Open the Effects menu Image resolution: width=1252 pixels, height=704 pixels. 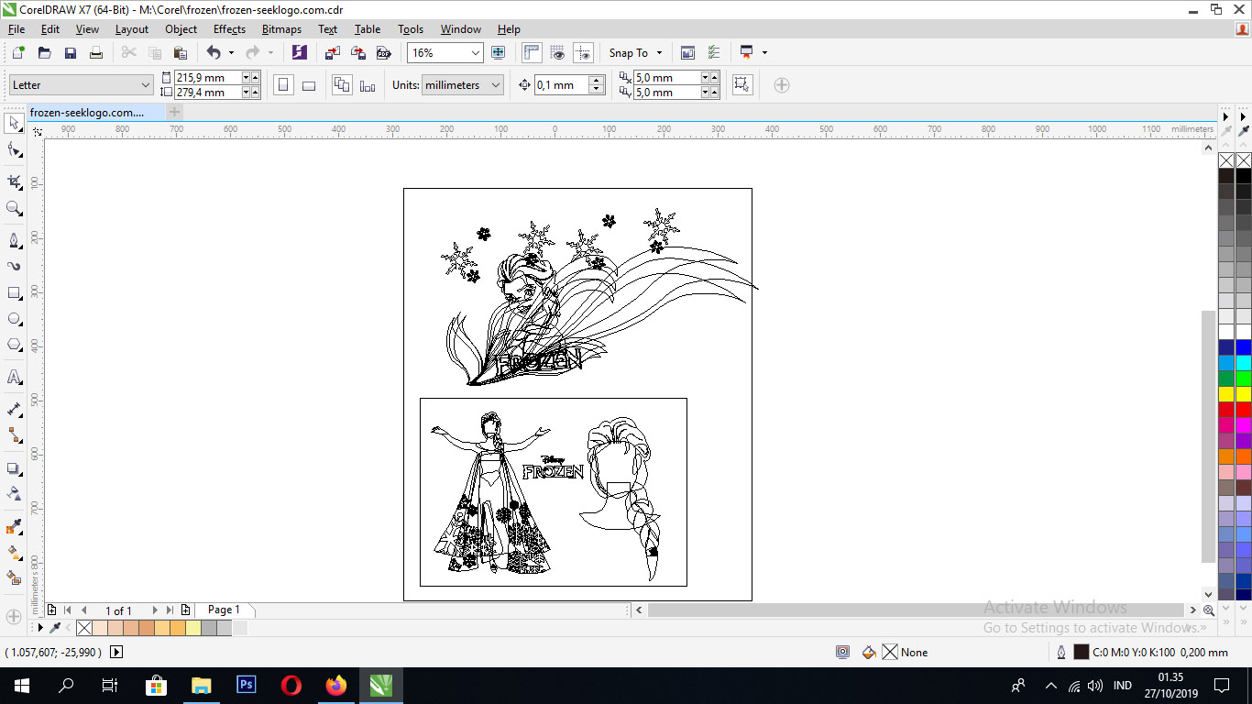pyautogui.click(x=229, y=29)
